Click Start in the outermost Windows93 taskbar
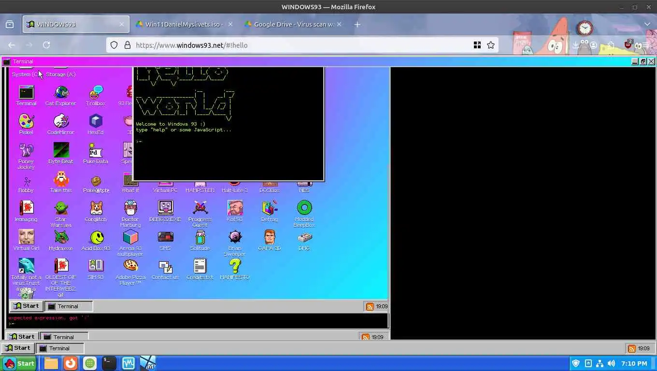 [17, 348]
